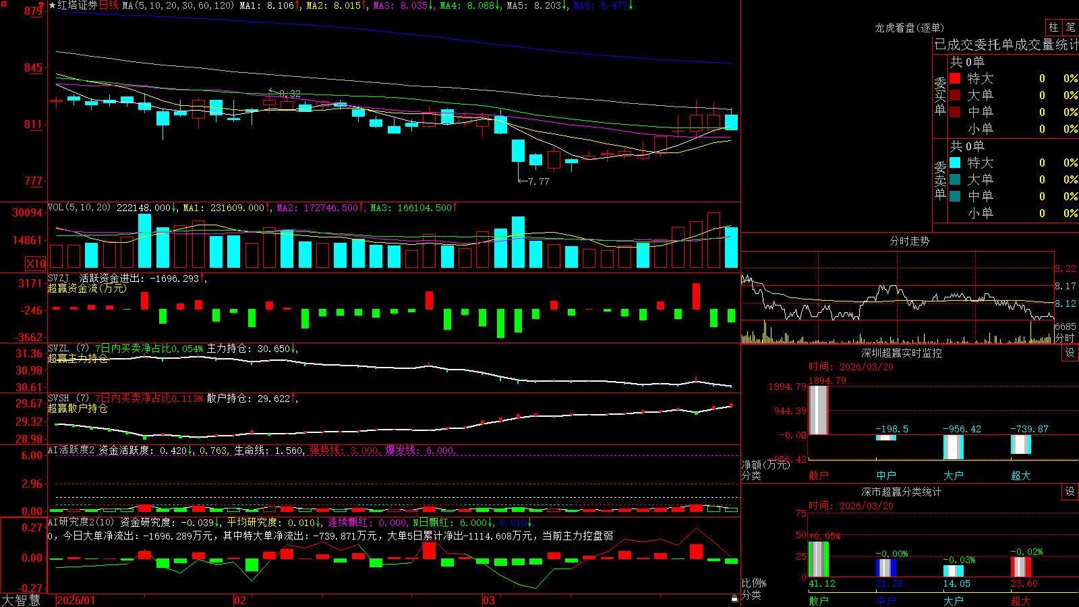This screenshot has width=1079, height=607.
Task: Click the 散户 bar in 深圳超赢实时监控
Action: pos(819,410)
